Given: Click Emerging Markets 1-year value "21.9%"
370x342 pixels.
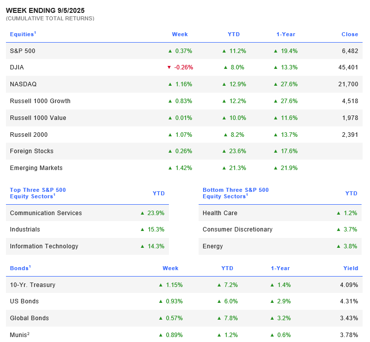Looking at the screenshot, I should coord(289,168).
